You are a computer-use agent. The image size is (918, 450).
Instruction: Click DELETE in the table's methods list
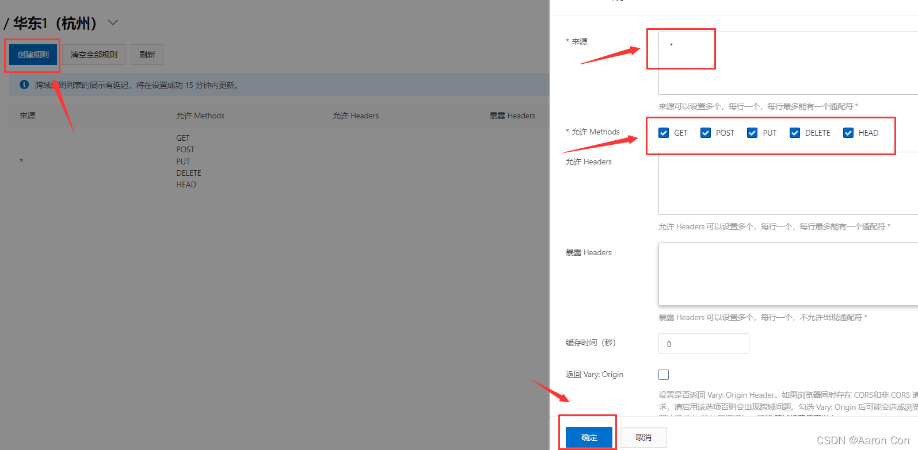click(x=189, y=173)
